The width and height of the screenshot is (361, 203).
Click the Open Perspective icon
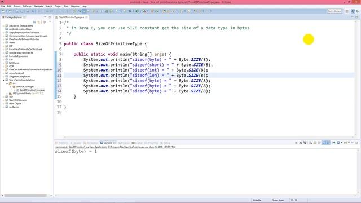tap(347, 11)
